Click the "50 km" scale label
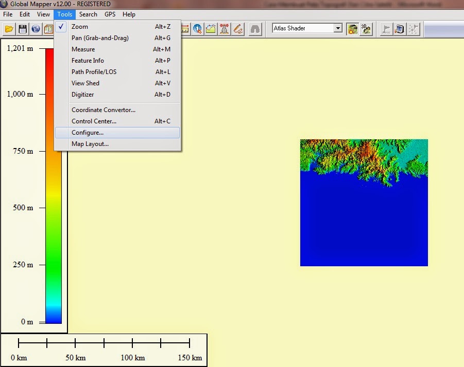 pos(76,358)
